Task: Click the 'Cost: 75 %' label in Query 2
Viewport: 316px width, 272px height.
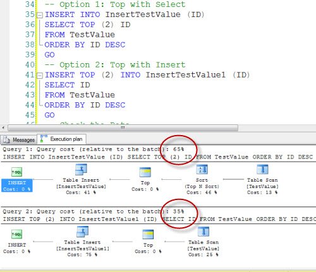Action: pyautogui.click(x=82, y=254)
